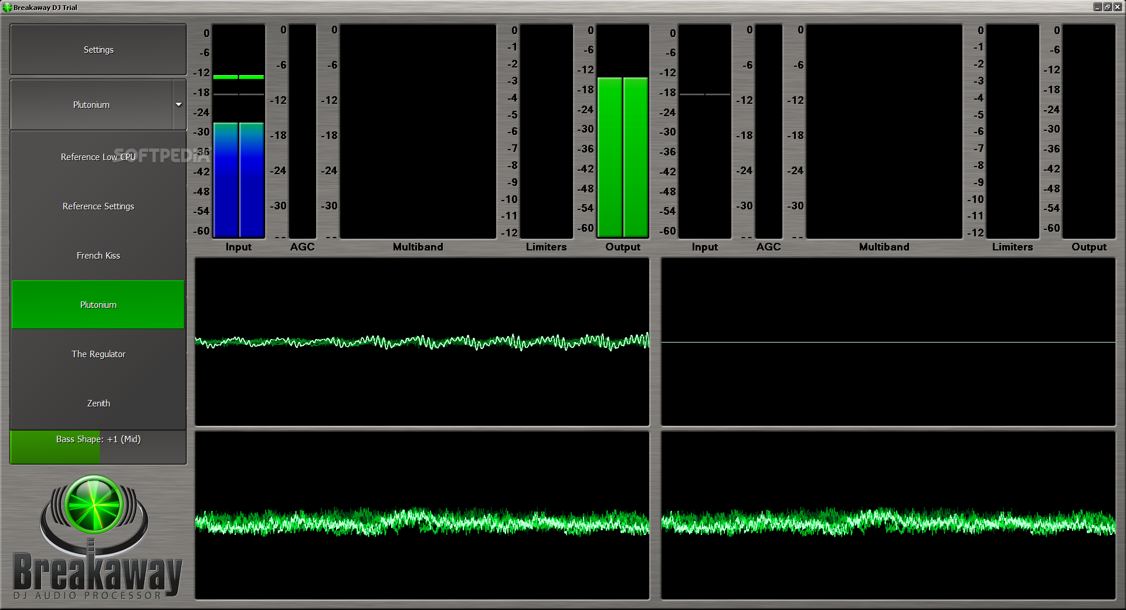
Task: Click the left AGC meter
Action: [x=303, y=131]
